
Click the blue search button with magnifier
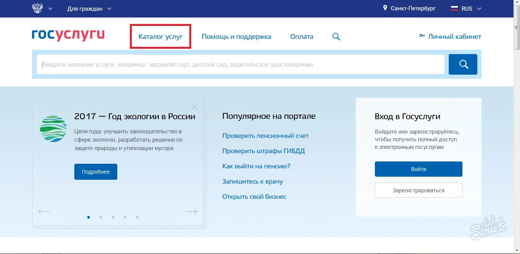463,64
